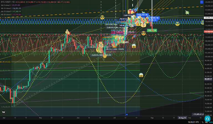Open the headset support chat button
213x124 pixels.
207,119
